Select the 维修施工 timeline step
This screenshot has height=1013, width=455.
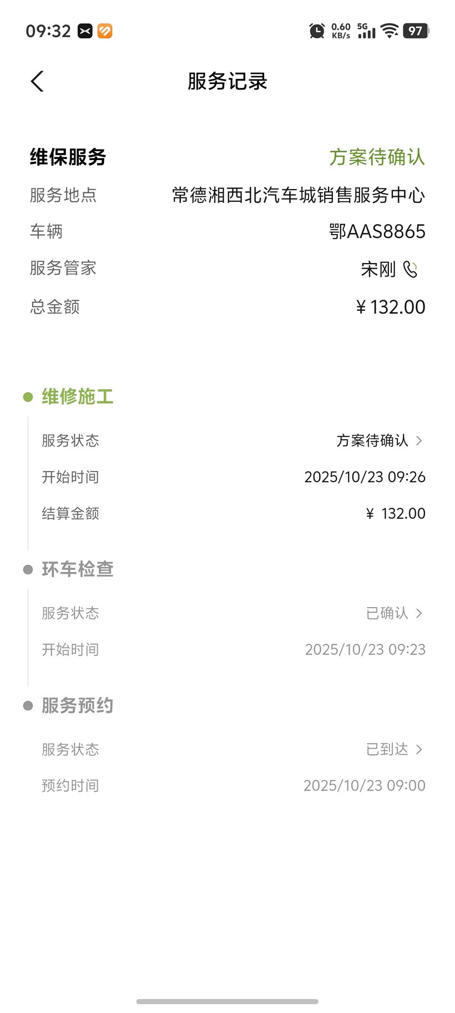(x=78, y=397)
